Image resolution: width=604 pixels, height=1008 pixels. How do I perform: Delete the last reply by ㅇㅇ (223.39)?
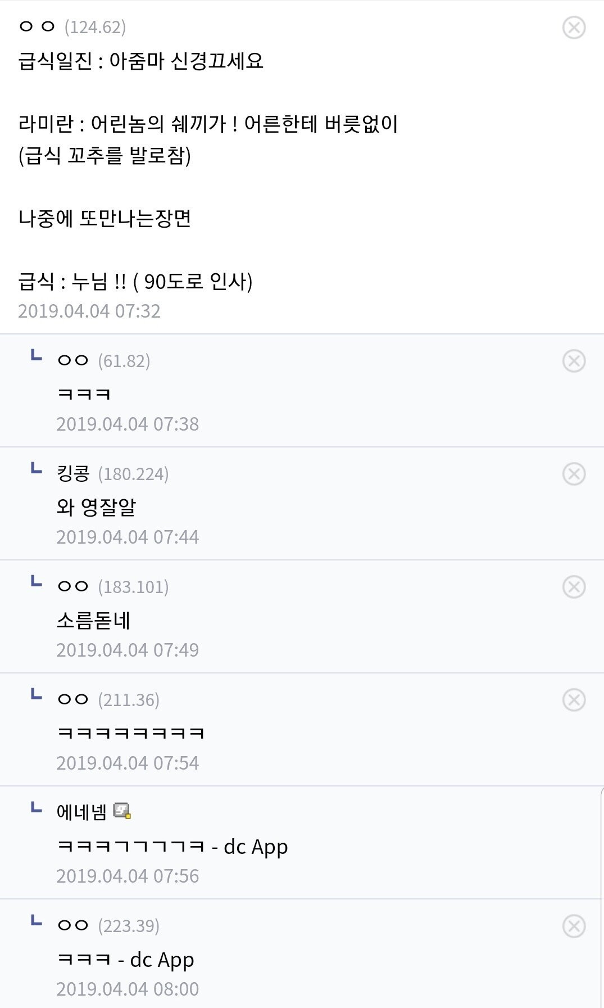574,926
